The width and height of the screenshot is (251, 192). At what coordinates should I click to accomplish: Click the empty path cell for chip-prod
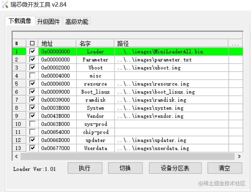tap(171, 132)
